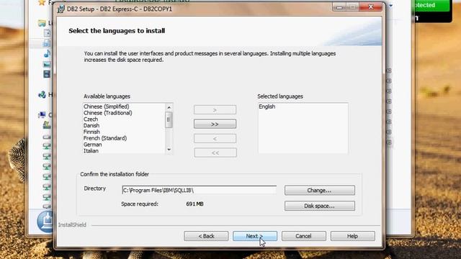This screenshot has width=461, height=259.
Task: Click the << remove-all-languages button
Action: click(215, 153)
